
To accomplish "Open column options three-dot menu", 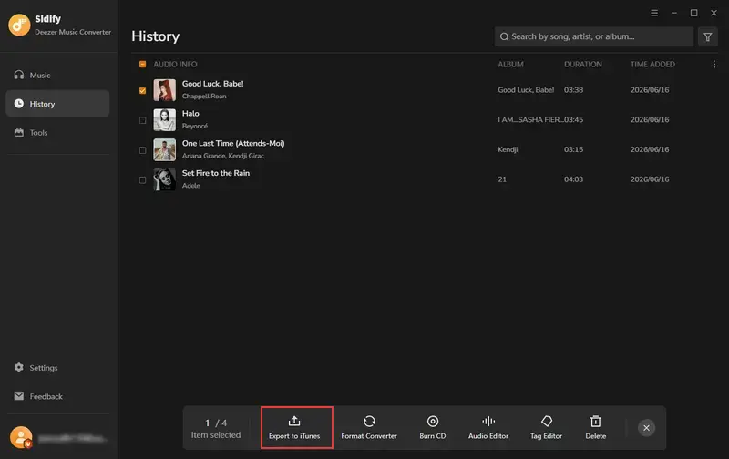I will click(x=714, y=64).
